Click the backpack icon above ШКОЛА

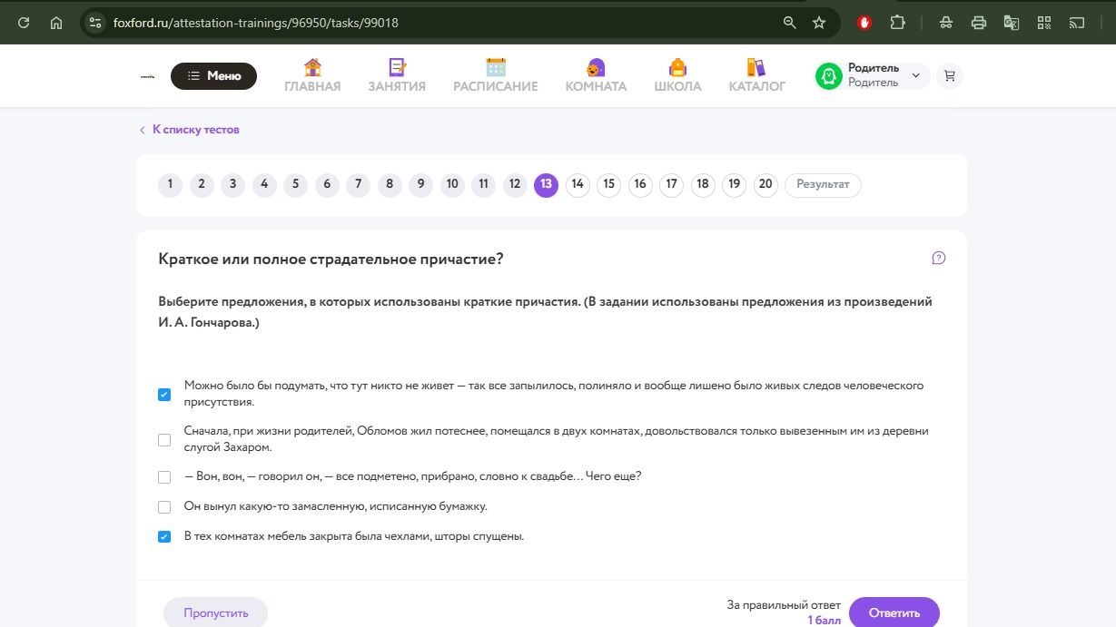pyautogui.click(x=677, y=67)
